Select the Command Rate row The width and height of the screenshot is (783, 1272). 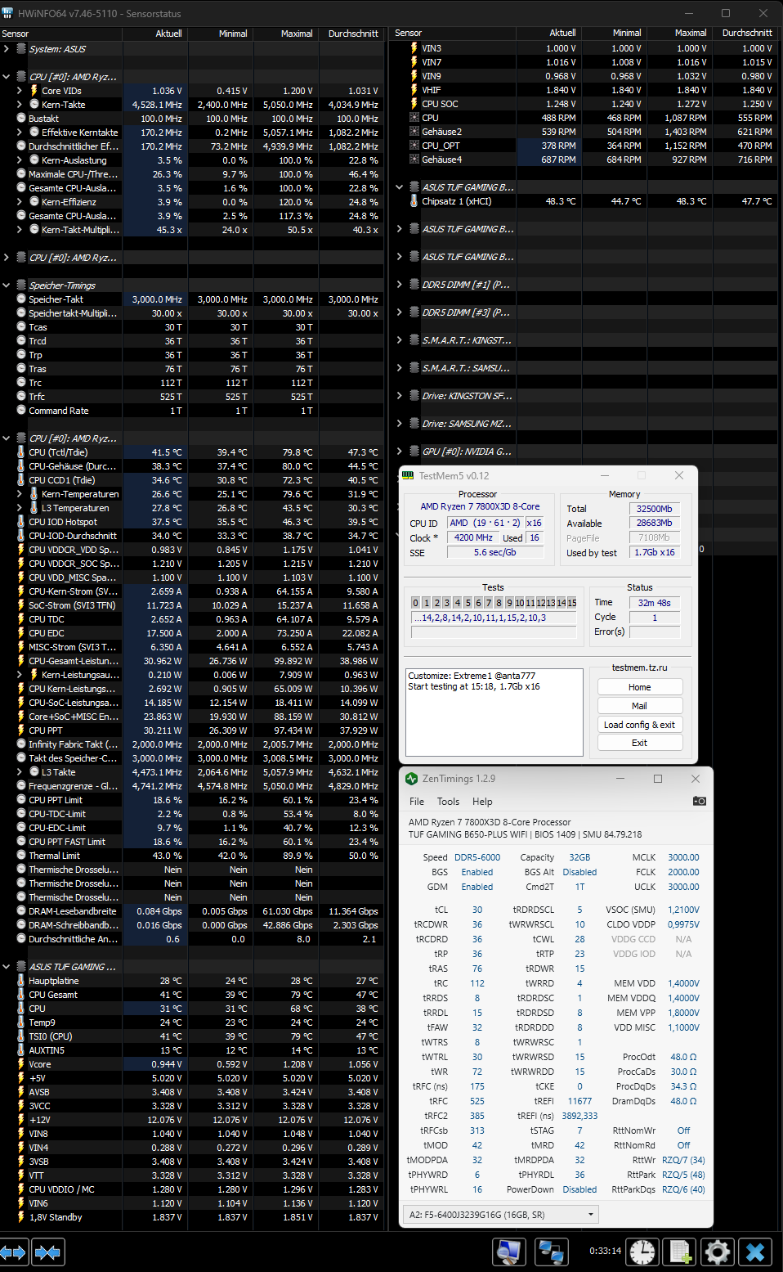[192, 411]
